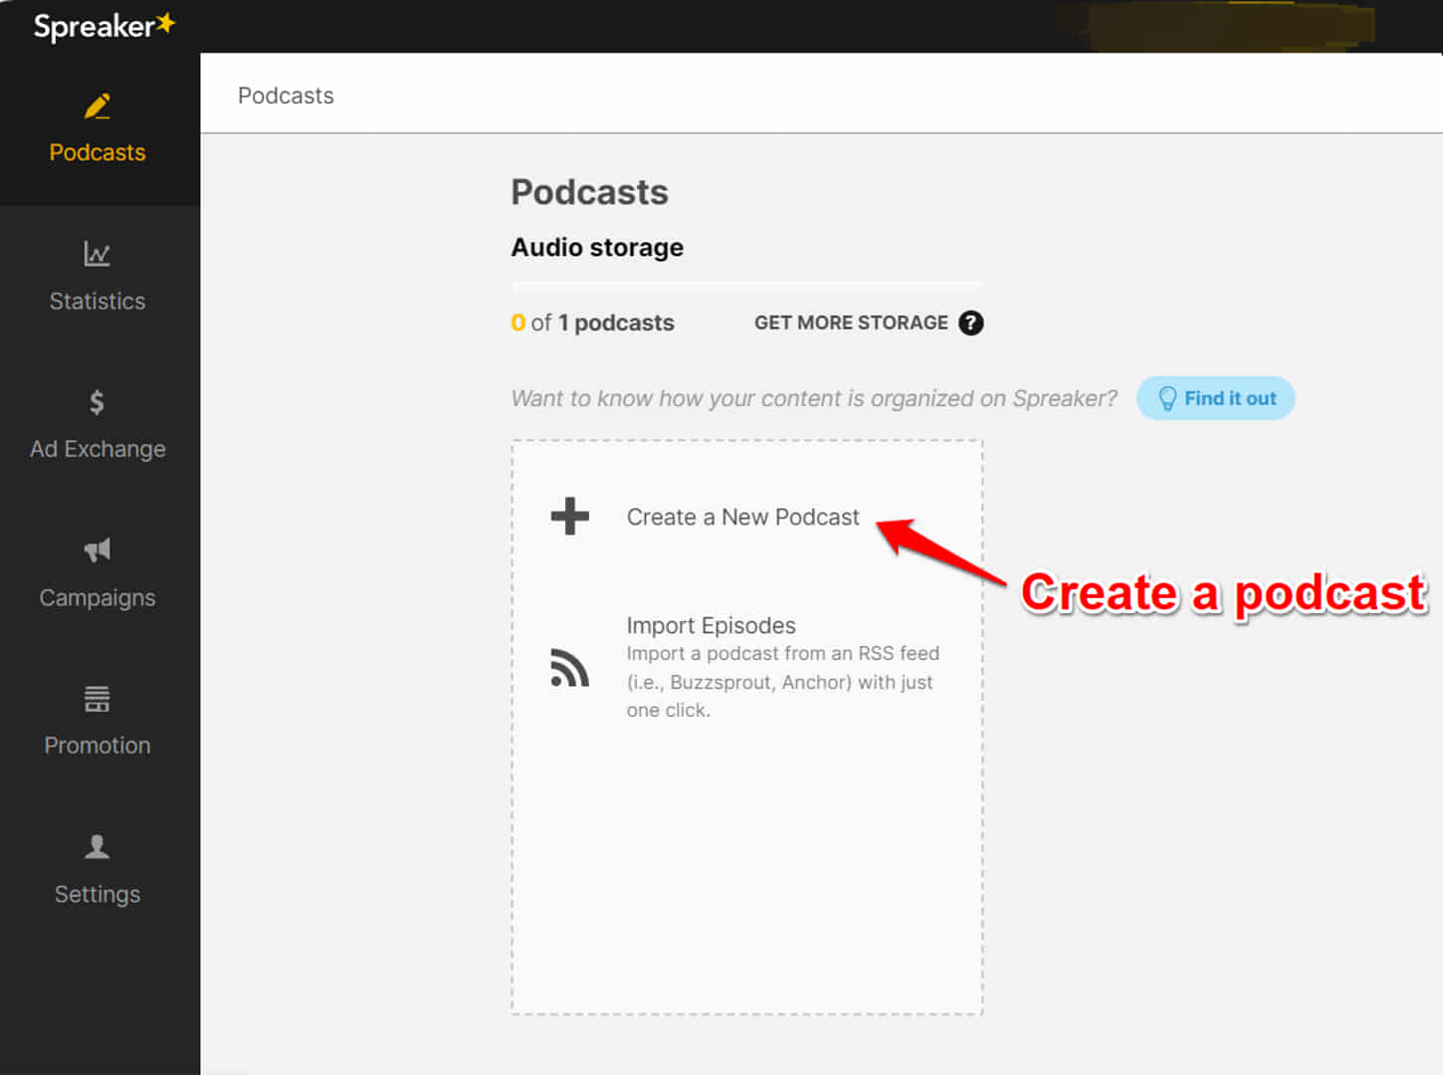1443x1075 pixels.
Task: Open Campaigns using the megaphone icon
Action: tap(97, 550)
